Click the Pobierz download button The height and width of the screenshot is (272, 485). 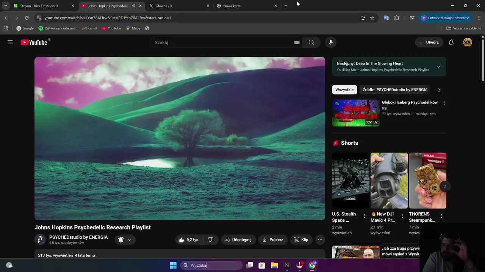pyautogui.click(x=273, y=240)
